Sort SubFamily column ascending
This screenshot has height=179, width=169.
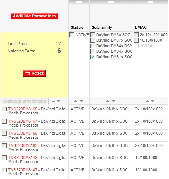point(108,101)
